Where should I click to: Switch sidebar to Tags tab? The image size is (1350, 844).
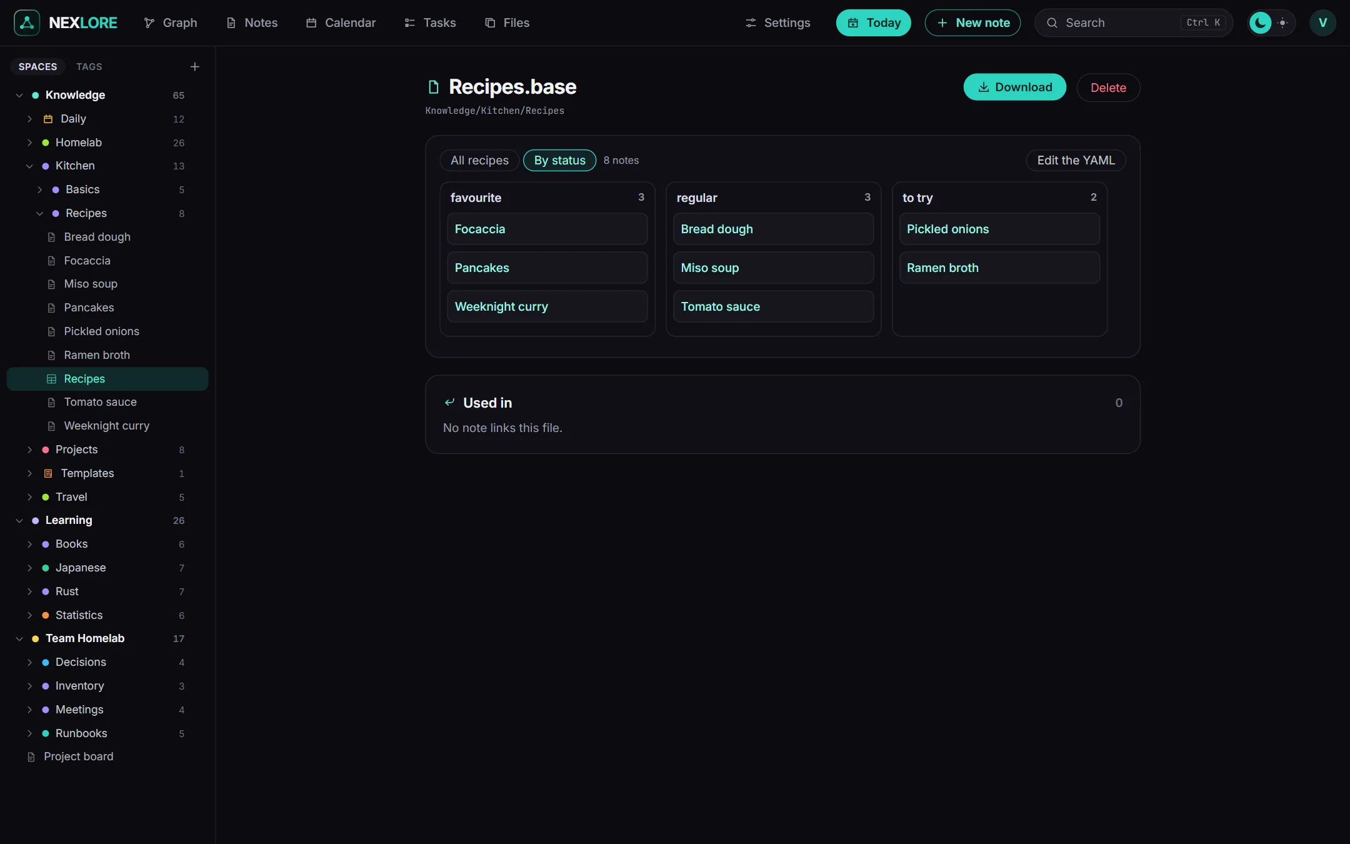click(89, 66)
